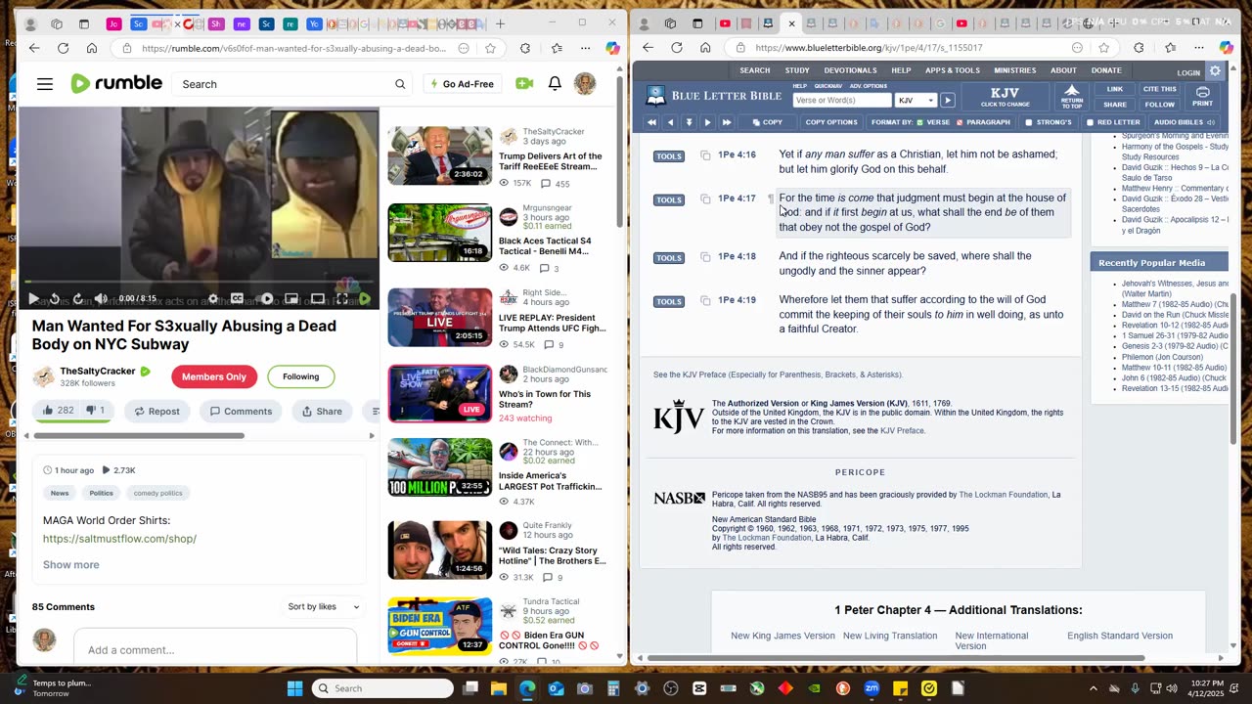Toggle closed captions on video

(x=237, y=299)
